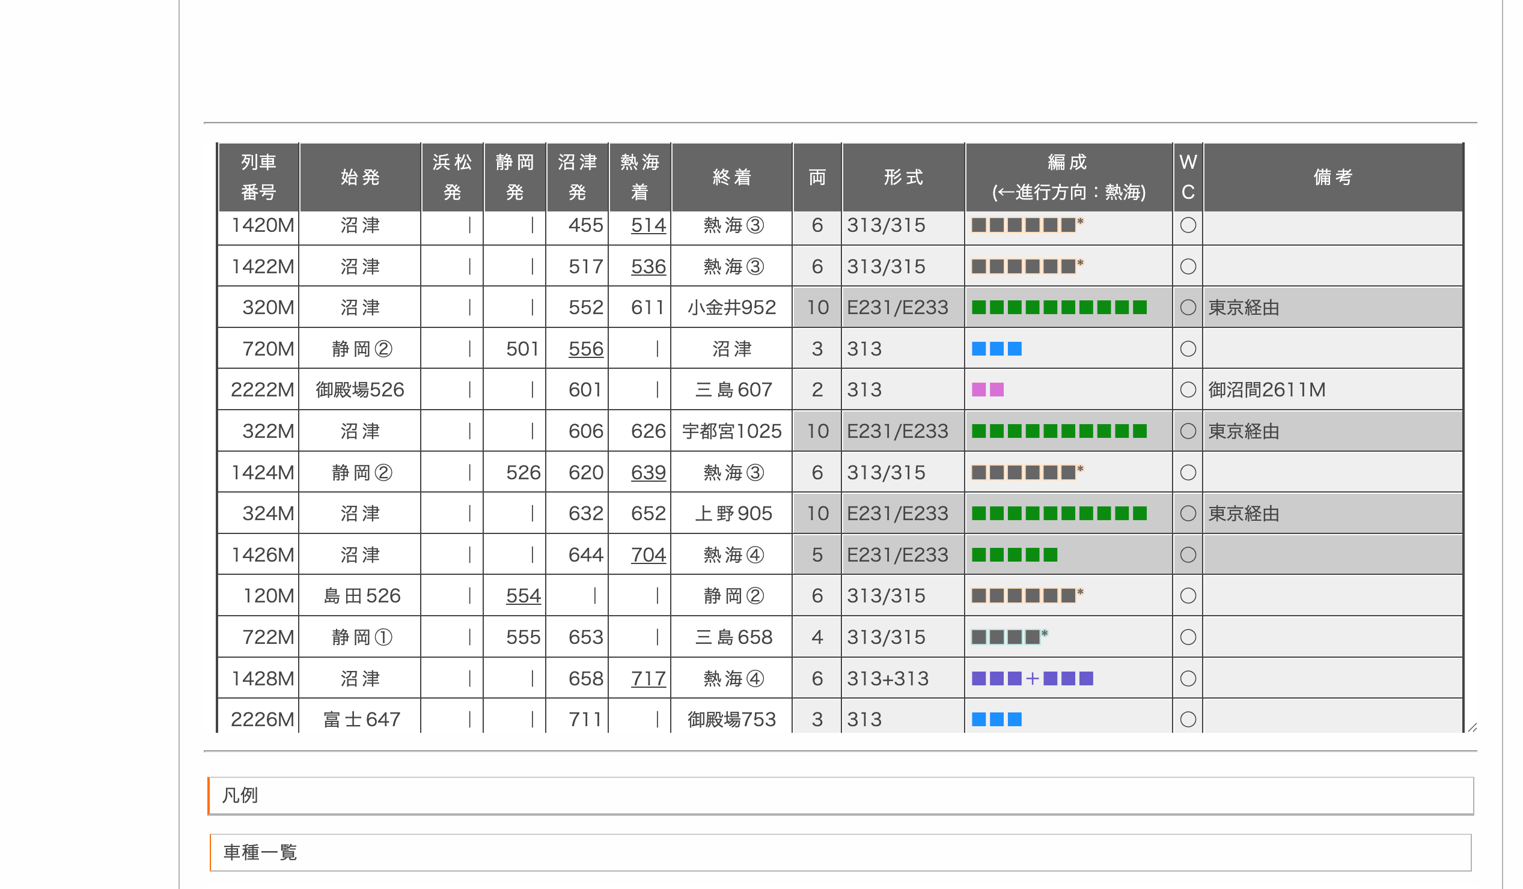The height and width of the screenshot is (889, 1523).
Task: Open the underlined 536 Atami arrival link
Action: 648,266
